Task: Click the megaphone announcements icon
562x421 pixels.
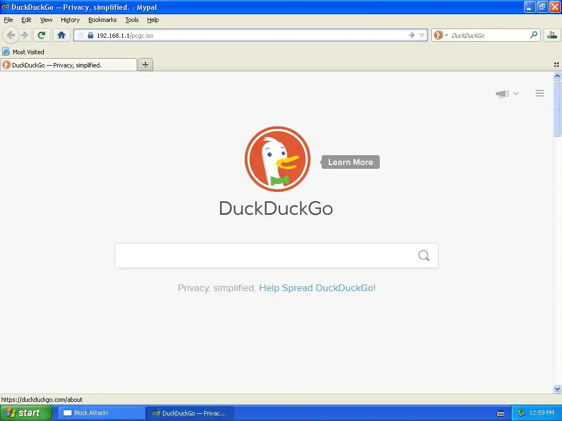Action: click(503, 94)
